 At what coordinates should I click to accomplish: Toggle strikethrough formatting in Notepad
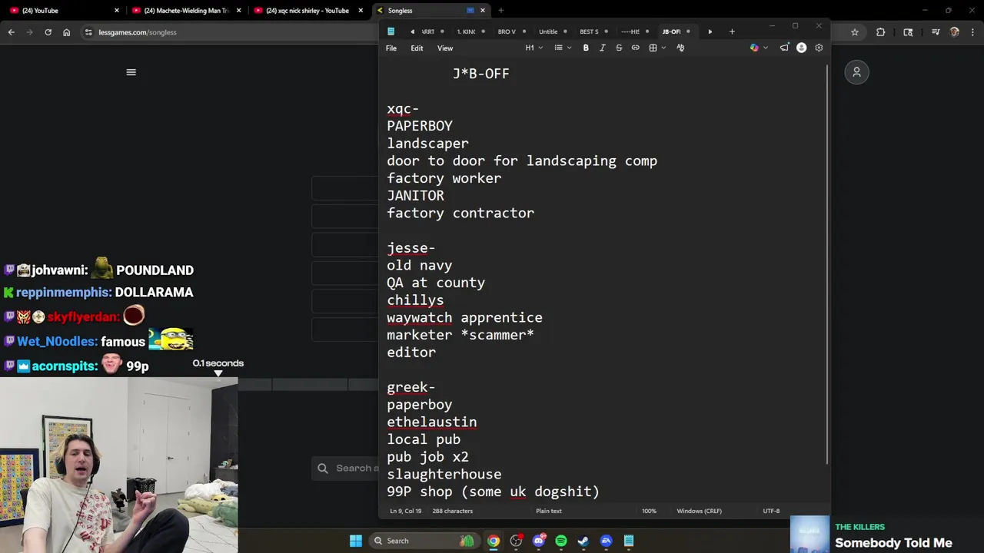point(619,48)
